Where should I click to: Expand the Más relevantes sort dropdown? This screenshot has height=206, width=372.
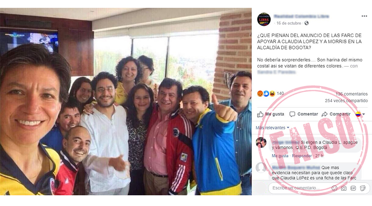tap(272, 128)
